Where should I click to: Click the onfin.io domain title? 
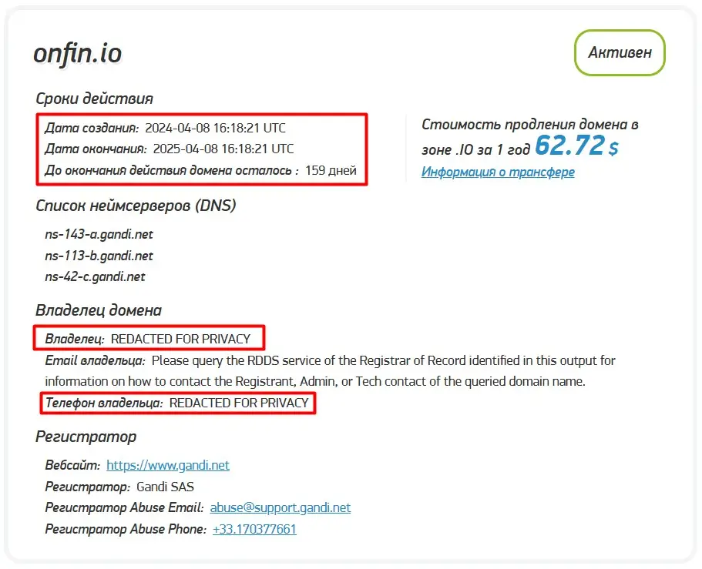point(78,53)
